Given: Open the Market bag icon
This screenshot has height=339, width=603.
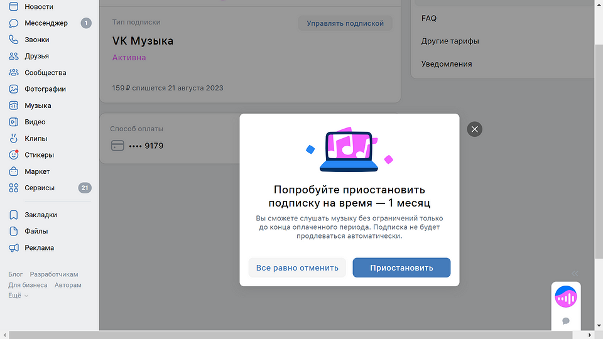Looking at the screenshot, I should 14,171.
